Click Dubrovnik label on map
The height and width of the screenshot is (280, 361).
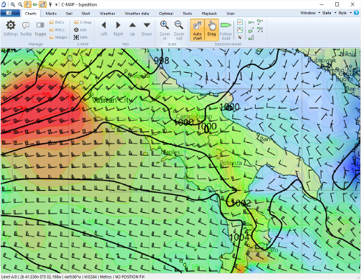(322, 60)
